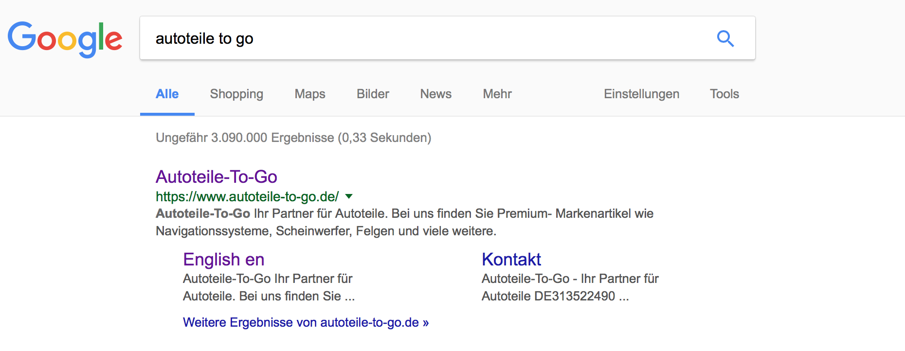Image resolution: width=905 pixels, height=351 pixels.
Task: Click the result count text Ungefähr 3.090.000 Ergebnisse
Action: [x=293, y=138]
